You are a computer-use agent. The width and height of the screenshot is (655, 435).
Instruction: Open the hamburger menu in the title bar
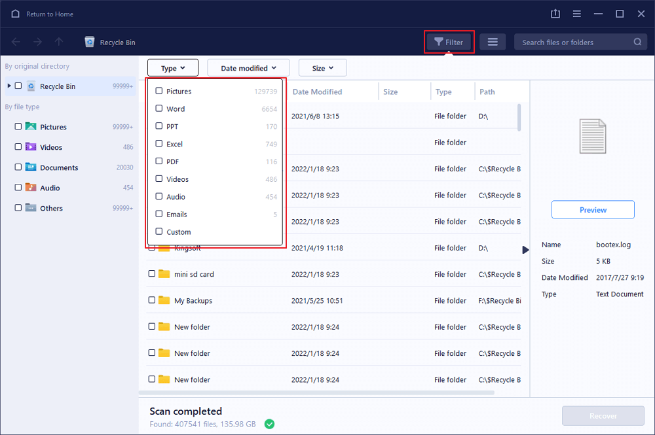(x=576, y=14)
